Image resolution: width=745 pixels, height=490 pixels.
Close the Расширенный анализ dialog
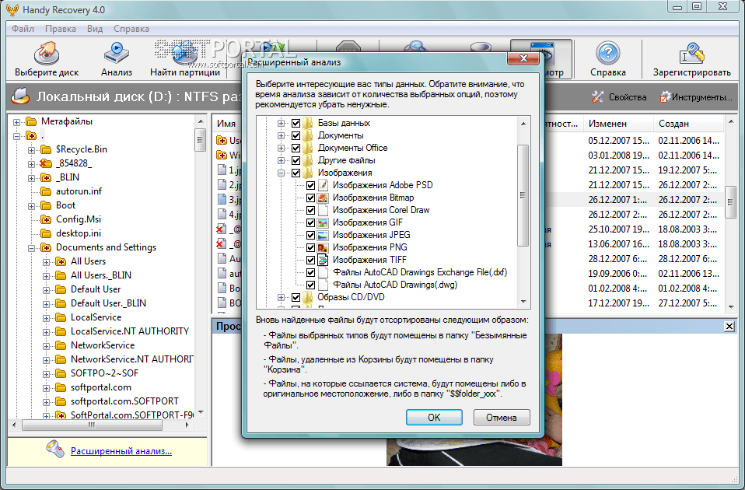pos(523,58)
